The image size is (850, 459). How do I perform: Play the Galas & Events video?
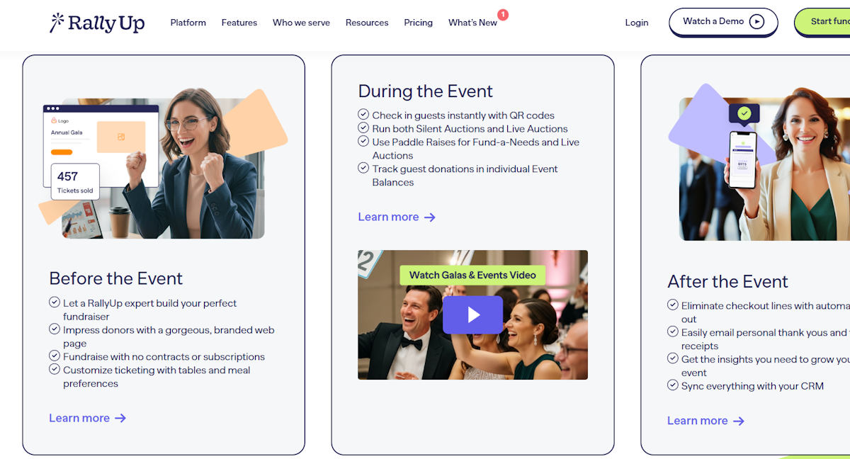coord(472,314)
